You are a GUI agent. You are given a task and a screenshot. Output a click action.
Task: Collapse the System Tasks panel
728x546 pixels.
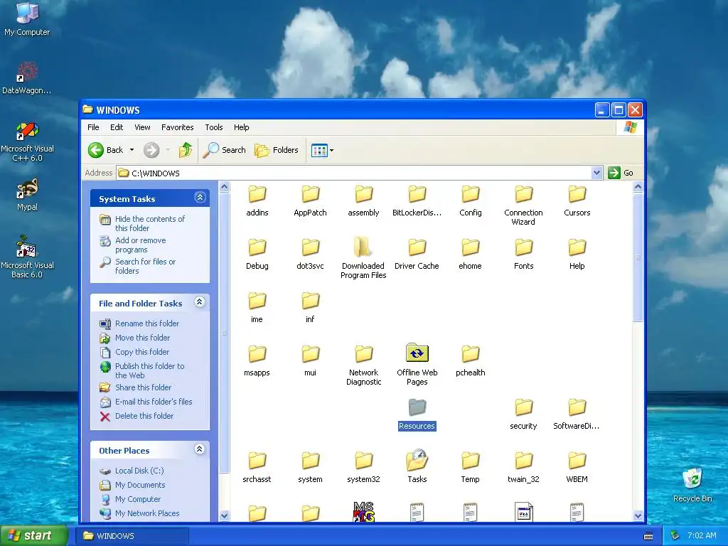click(200, 198)
